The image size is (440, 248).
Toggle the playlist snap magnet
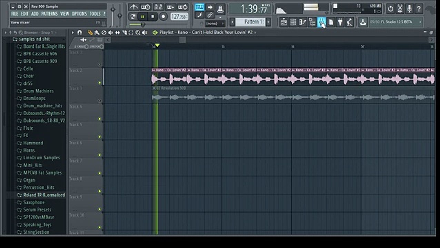80,33
